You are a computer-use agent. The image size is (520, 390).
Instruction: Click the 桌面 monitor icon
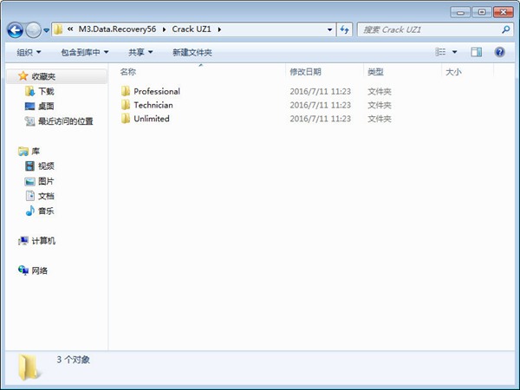click(29, 106)
